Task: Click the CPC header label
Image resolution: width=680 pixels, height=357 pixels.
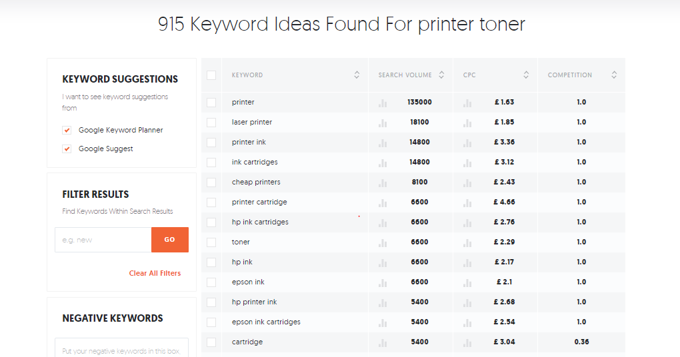Action: coord(469,75)
